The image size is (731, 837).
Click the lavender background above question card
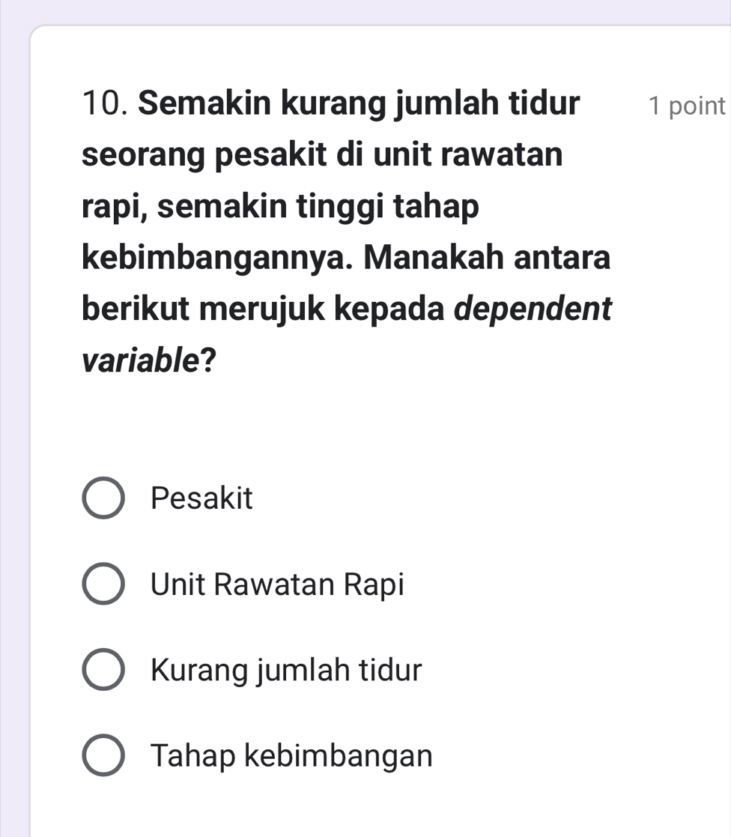pyautogui.click(x=365, y=11)
